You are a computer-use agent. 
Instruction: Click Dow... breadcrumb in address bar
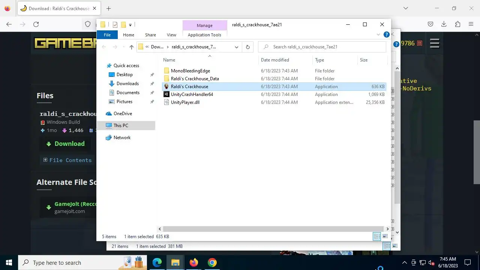tap(157, 47)
